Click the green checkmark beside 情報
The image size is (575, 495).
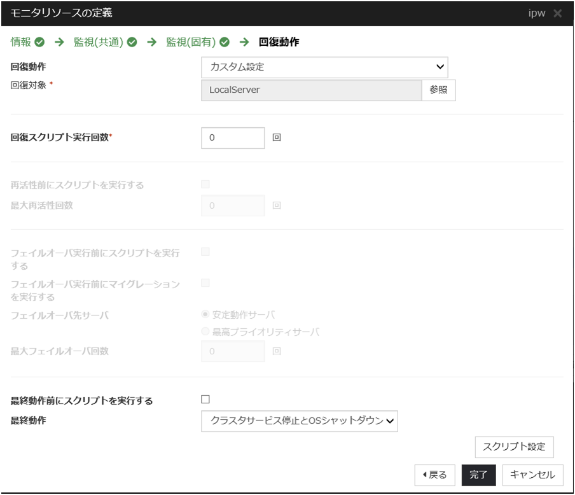(x=40, y=43)
